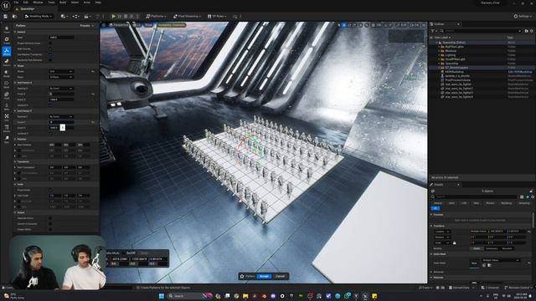Open Outliner settings gear icon
The height and width of the screenshot is (301, 536).
[532, 31]
